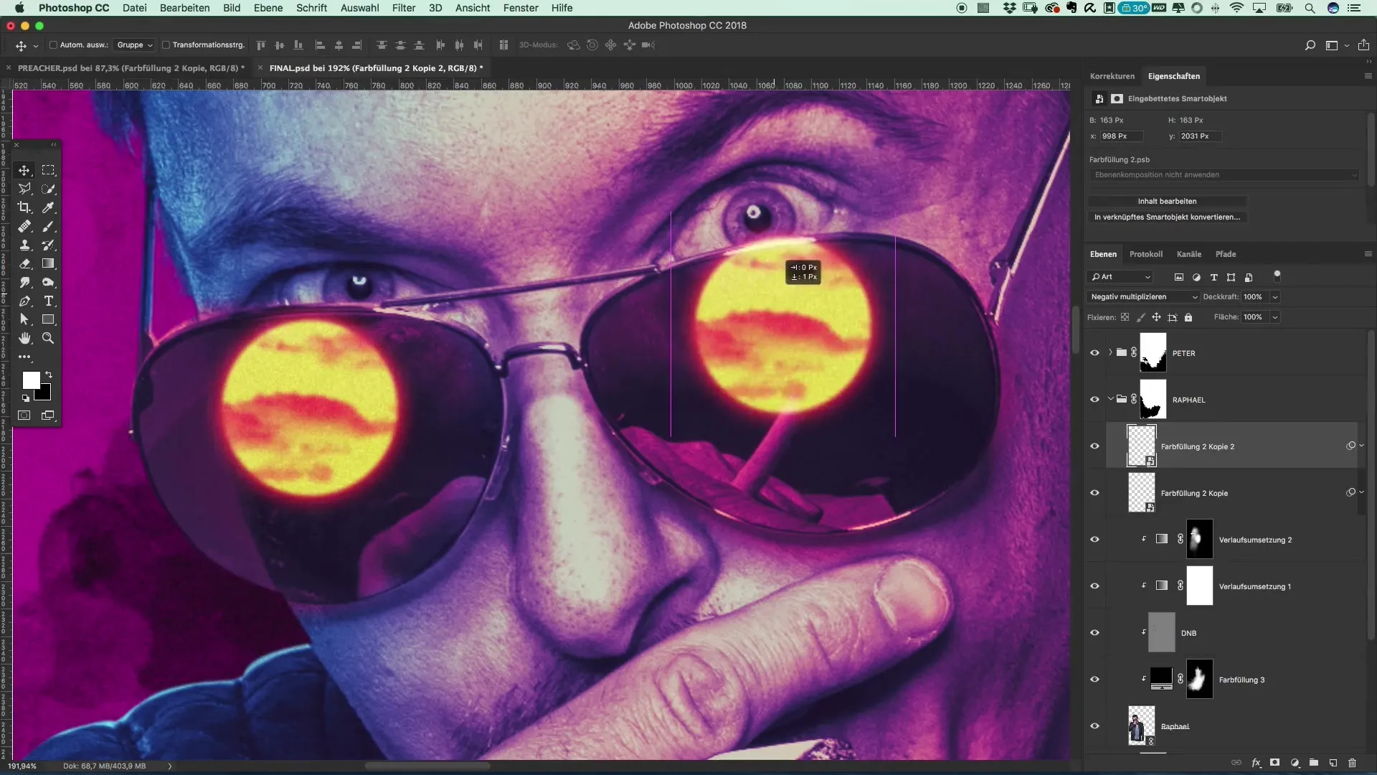
Task: Select the History Brush tool
Action: coord(48,245)
